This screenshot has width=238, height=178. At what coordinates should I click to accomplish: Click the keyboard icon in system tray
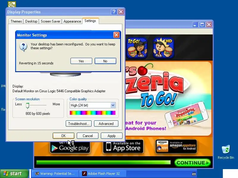click(x=194, y=174)
